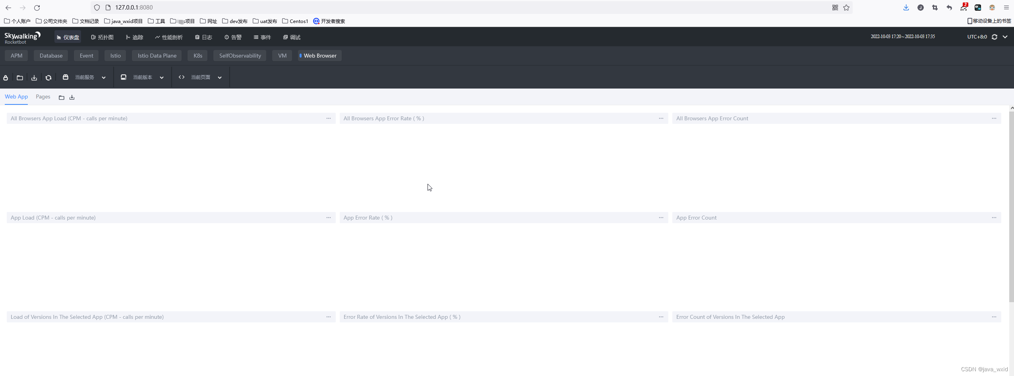The width and height of the screenshot is (1014, 376).
Task: Open the 事件 event menu
Action: coord(262,37)
